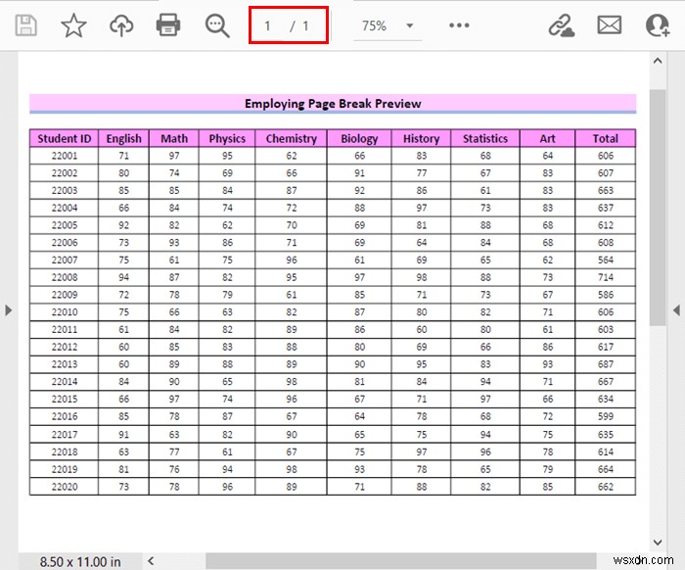
Task: Click the add user share icon
Action: pos(658,25)
